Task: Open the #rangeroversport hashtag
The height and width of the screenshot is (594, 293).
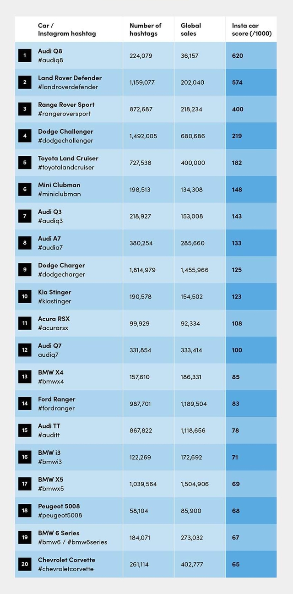Action: [65, 114]
